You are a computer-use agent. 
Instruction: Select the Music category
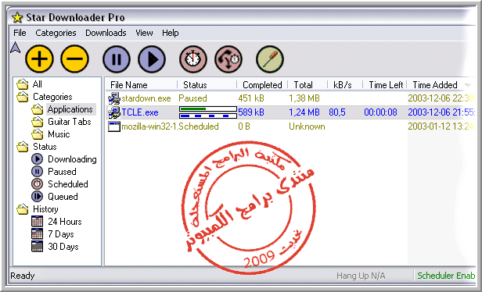tap(59, 134)
